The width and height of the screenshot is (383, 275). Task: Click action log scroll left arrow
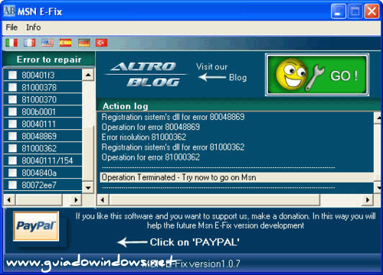click(x=103, y=200)
